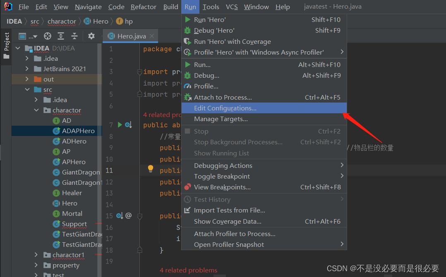
Task: Click charactor breadcrumb in navigation bar
Action: tap(62, 21)
